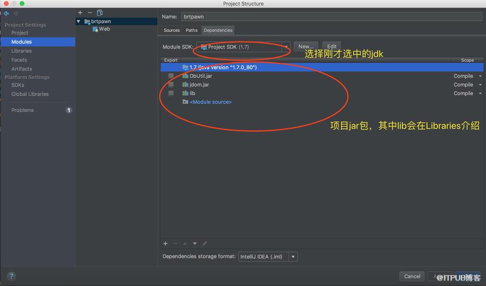Click the Scope column header
The width and height of the screenshot is (486, 286).
(x=467, y=60)
